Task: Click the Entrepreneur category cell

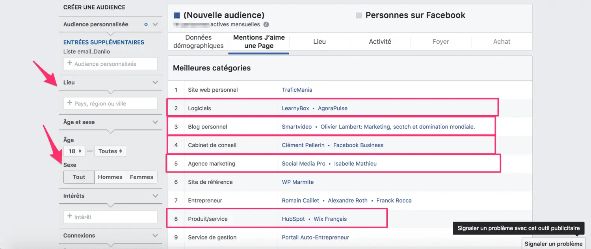Action: pyautogui.click(x=231, y=201)
